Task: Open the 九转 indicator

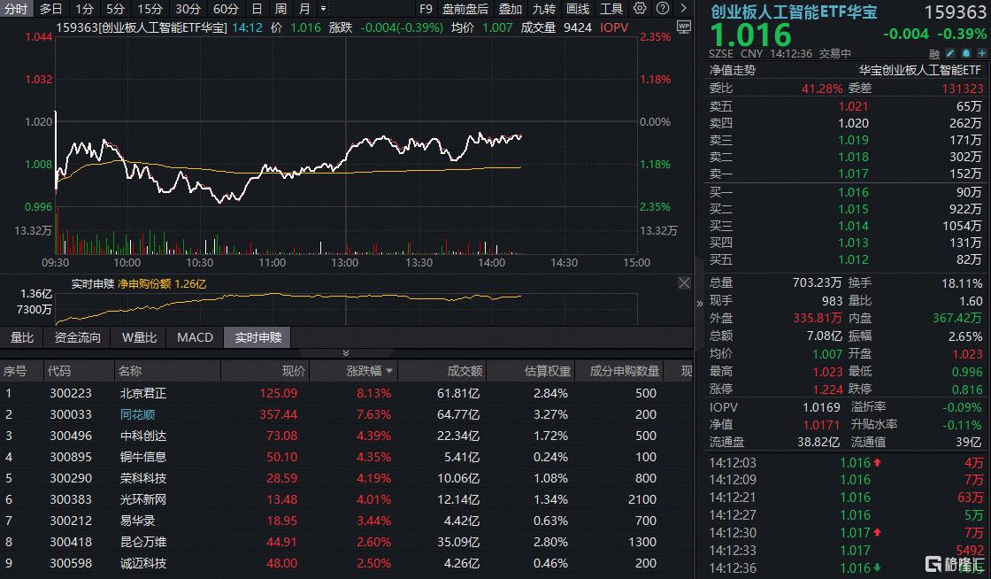Action: click(544, 9)
